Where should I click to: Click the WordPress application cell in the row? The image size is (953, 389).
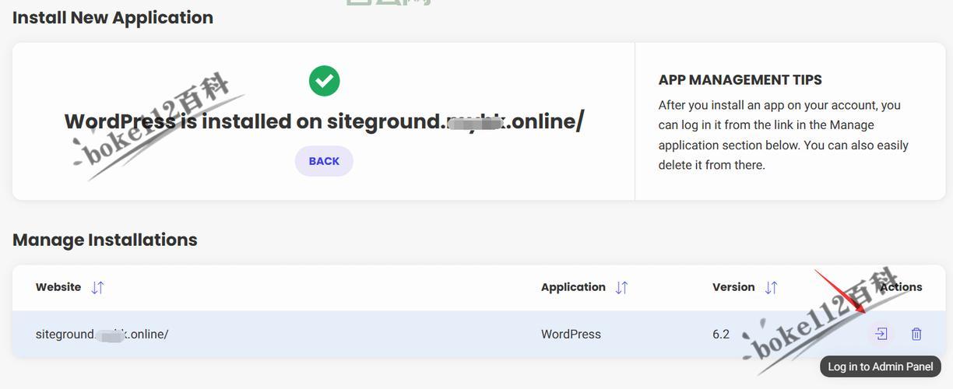pyautogui.click(x=571, y=335)
